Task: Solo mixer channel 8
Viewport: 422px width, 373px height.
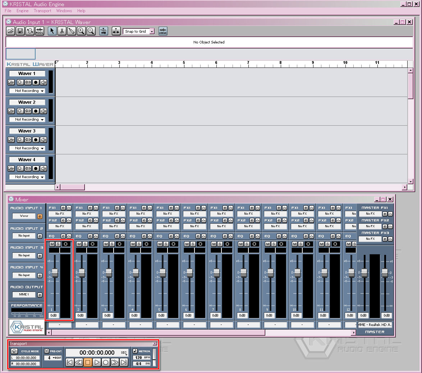Action: [247, 244]
